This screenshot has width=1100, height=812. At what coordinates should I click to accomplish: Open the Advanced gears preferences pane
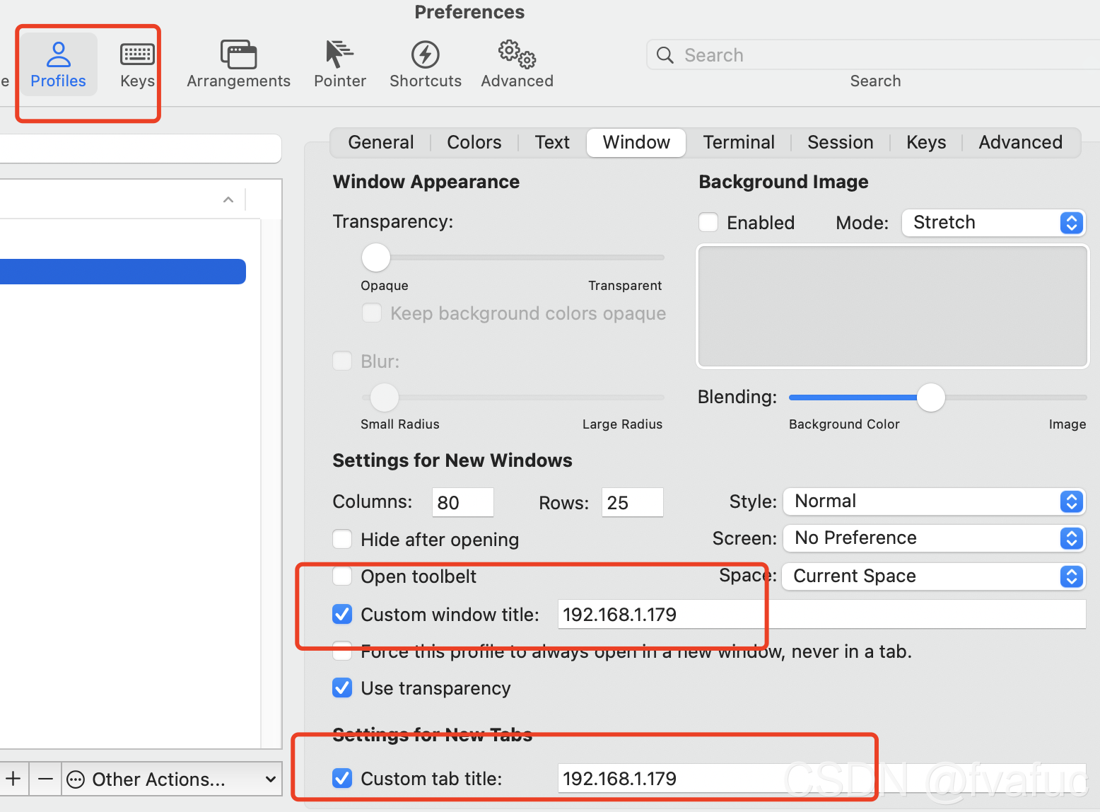click(517, 64)
